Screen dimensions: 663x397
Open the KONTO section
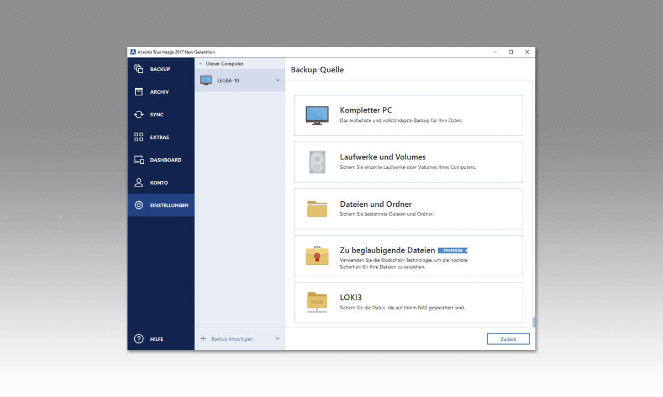tap(160, 183)
